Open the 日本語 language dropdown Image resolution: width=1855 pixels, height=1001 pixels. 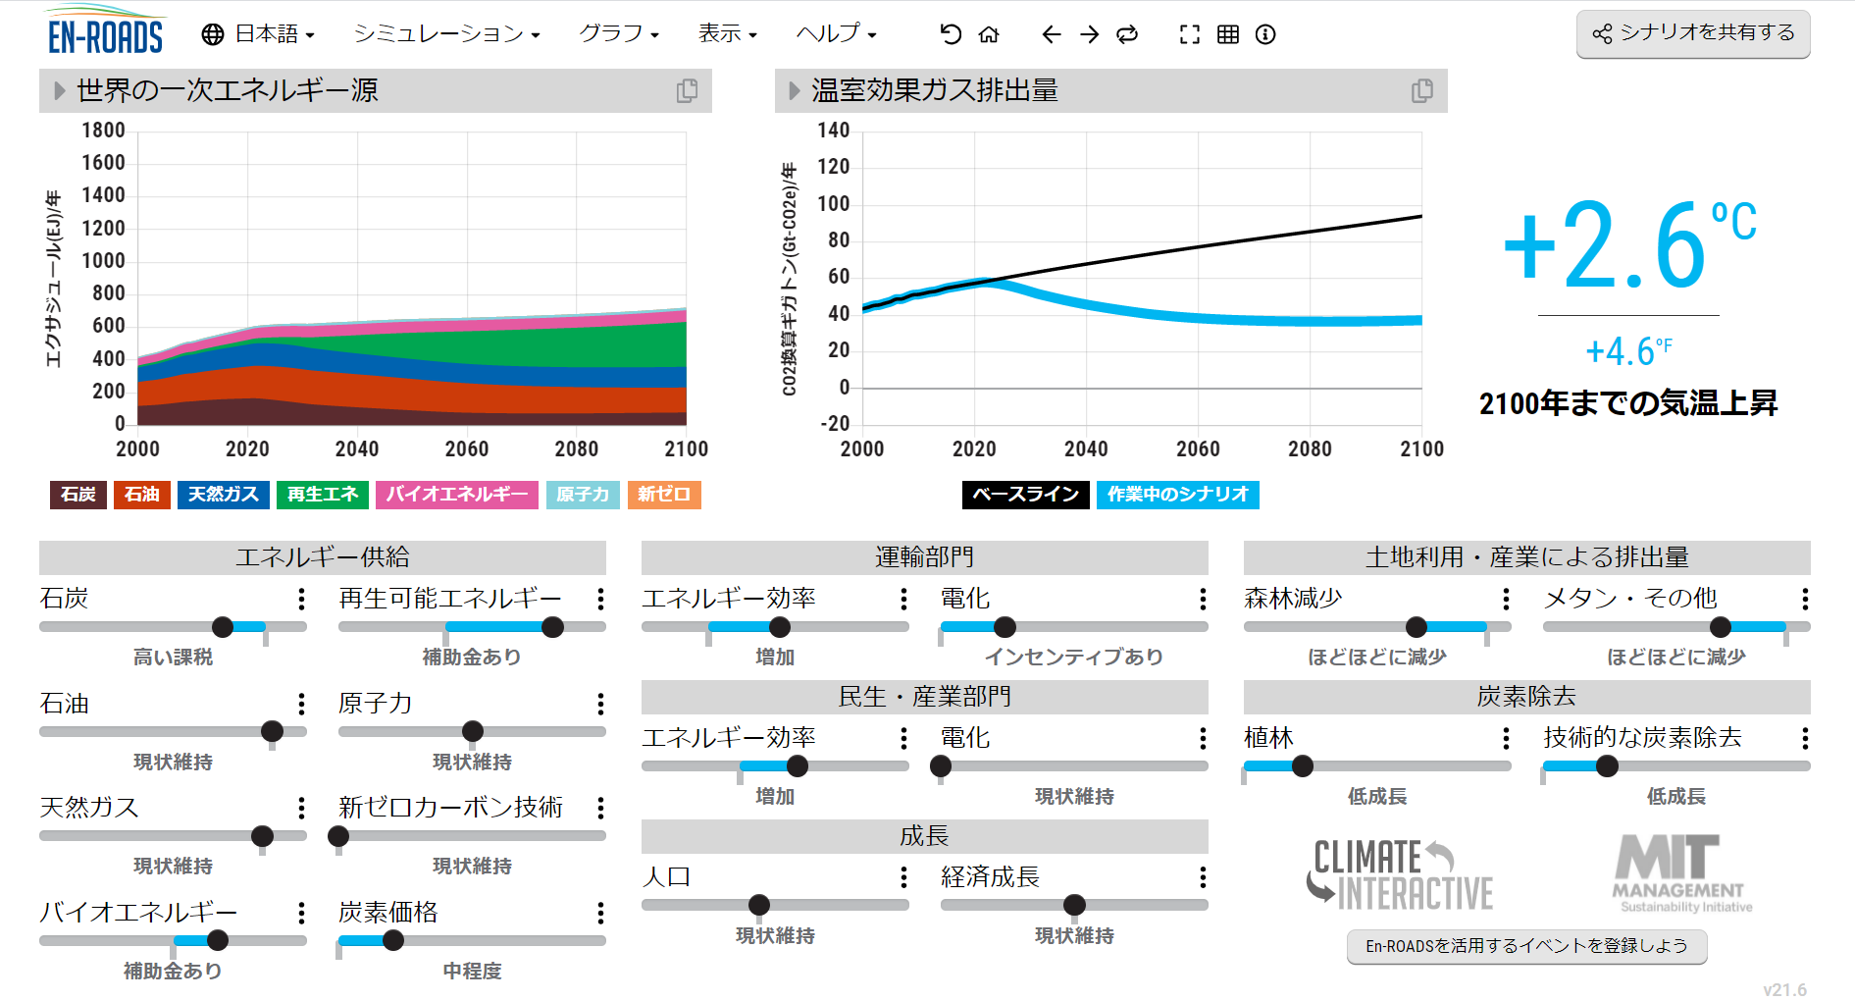tap(258, 34)
